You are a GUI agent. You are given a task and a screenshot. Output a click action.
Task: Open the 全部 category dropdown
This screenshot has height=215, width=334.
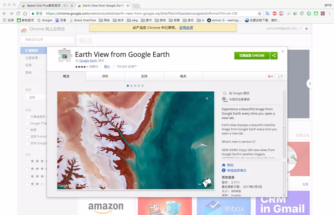[36, 97]
